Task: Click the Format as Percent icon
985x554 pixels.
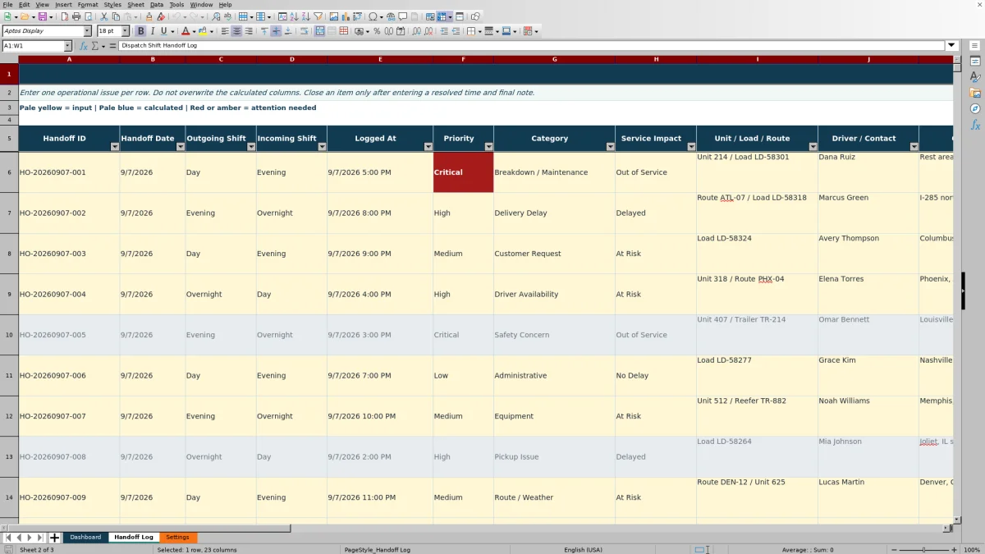Action: [x=377, y=31]
